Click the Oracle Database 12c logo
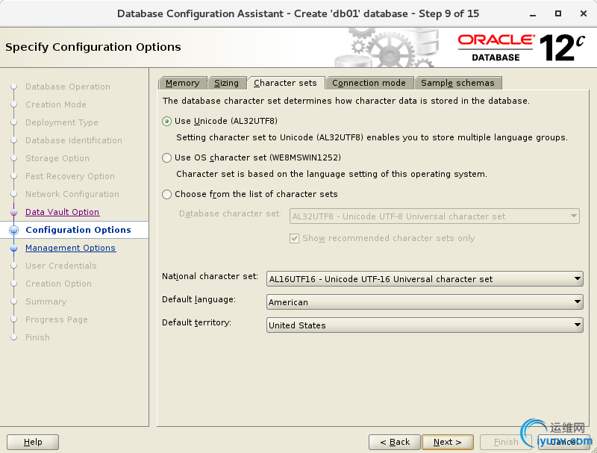The image size is (597, 453). coord(521,48)
